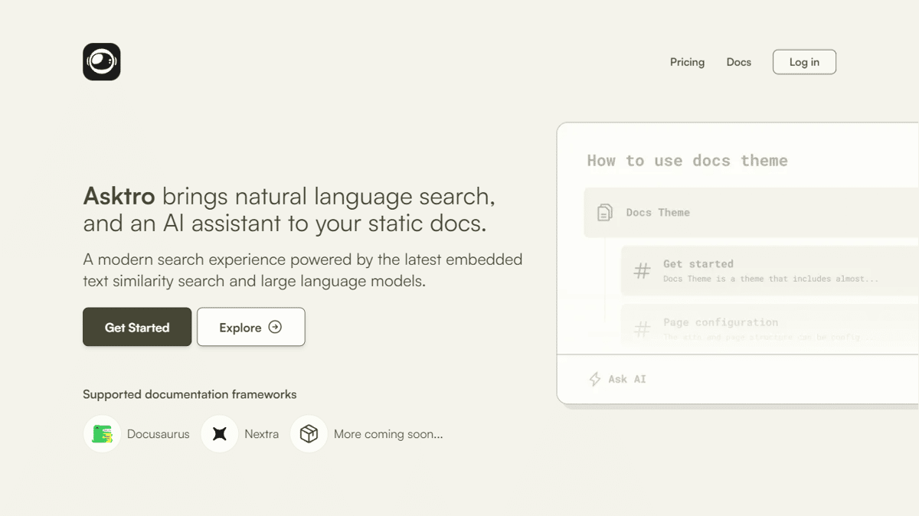The image size is (919, 516).
Task: Click the 'A modern search experience' description text
Action: [303, 269]
